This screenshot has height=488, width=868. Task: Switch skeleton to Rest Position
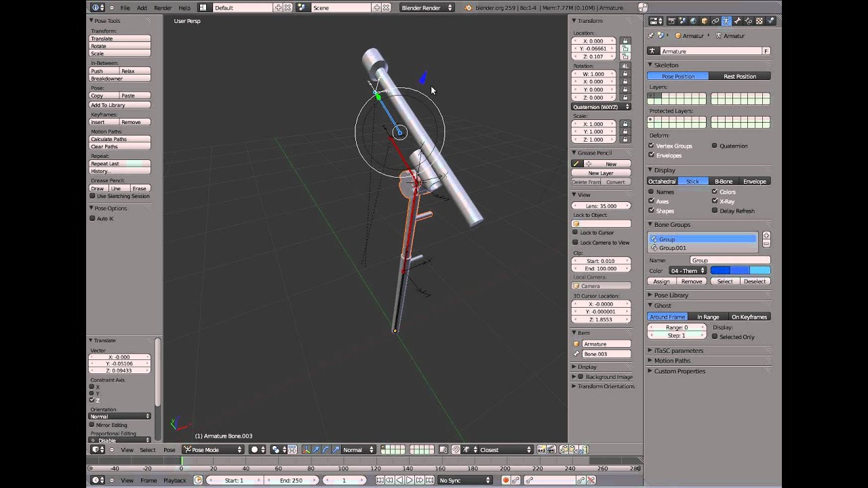(740, 76)
